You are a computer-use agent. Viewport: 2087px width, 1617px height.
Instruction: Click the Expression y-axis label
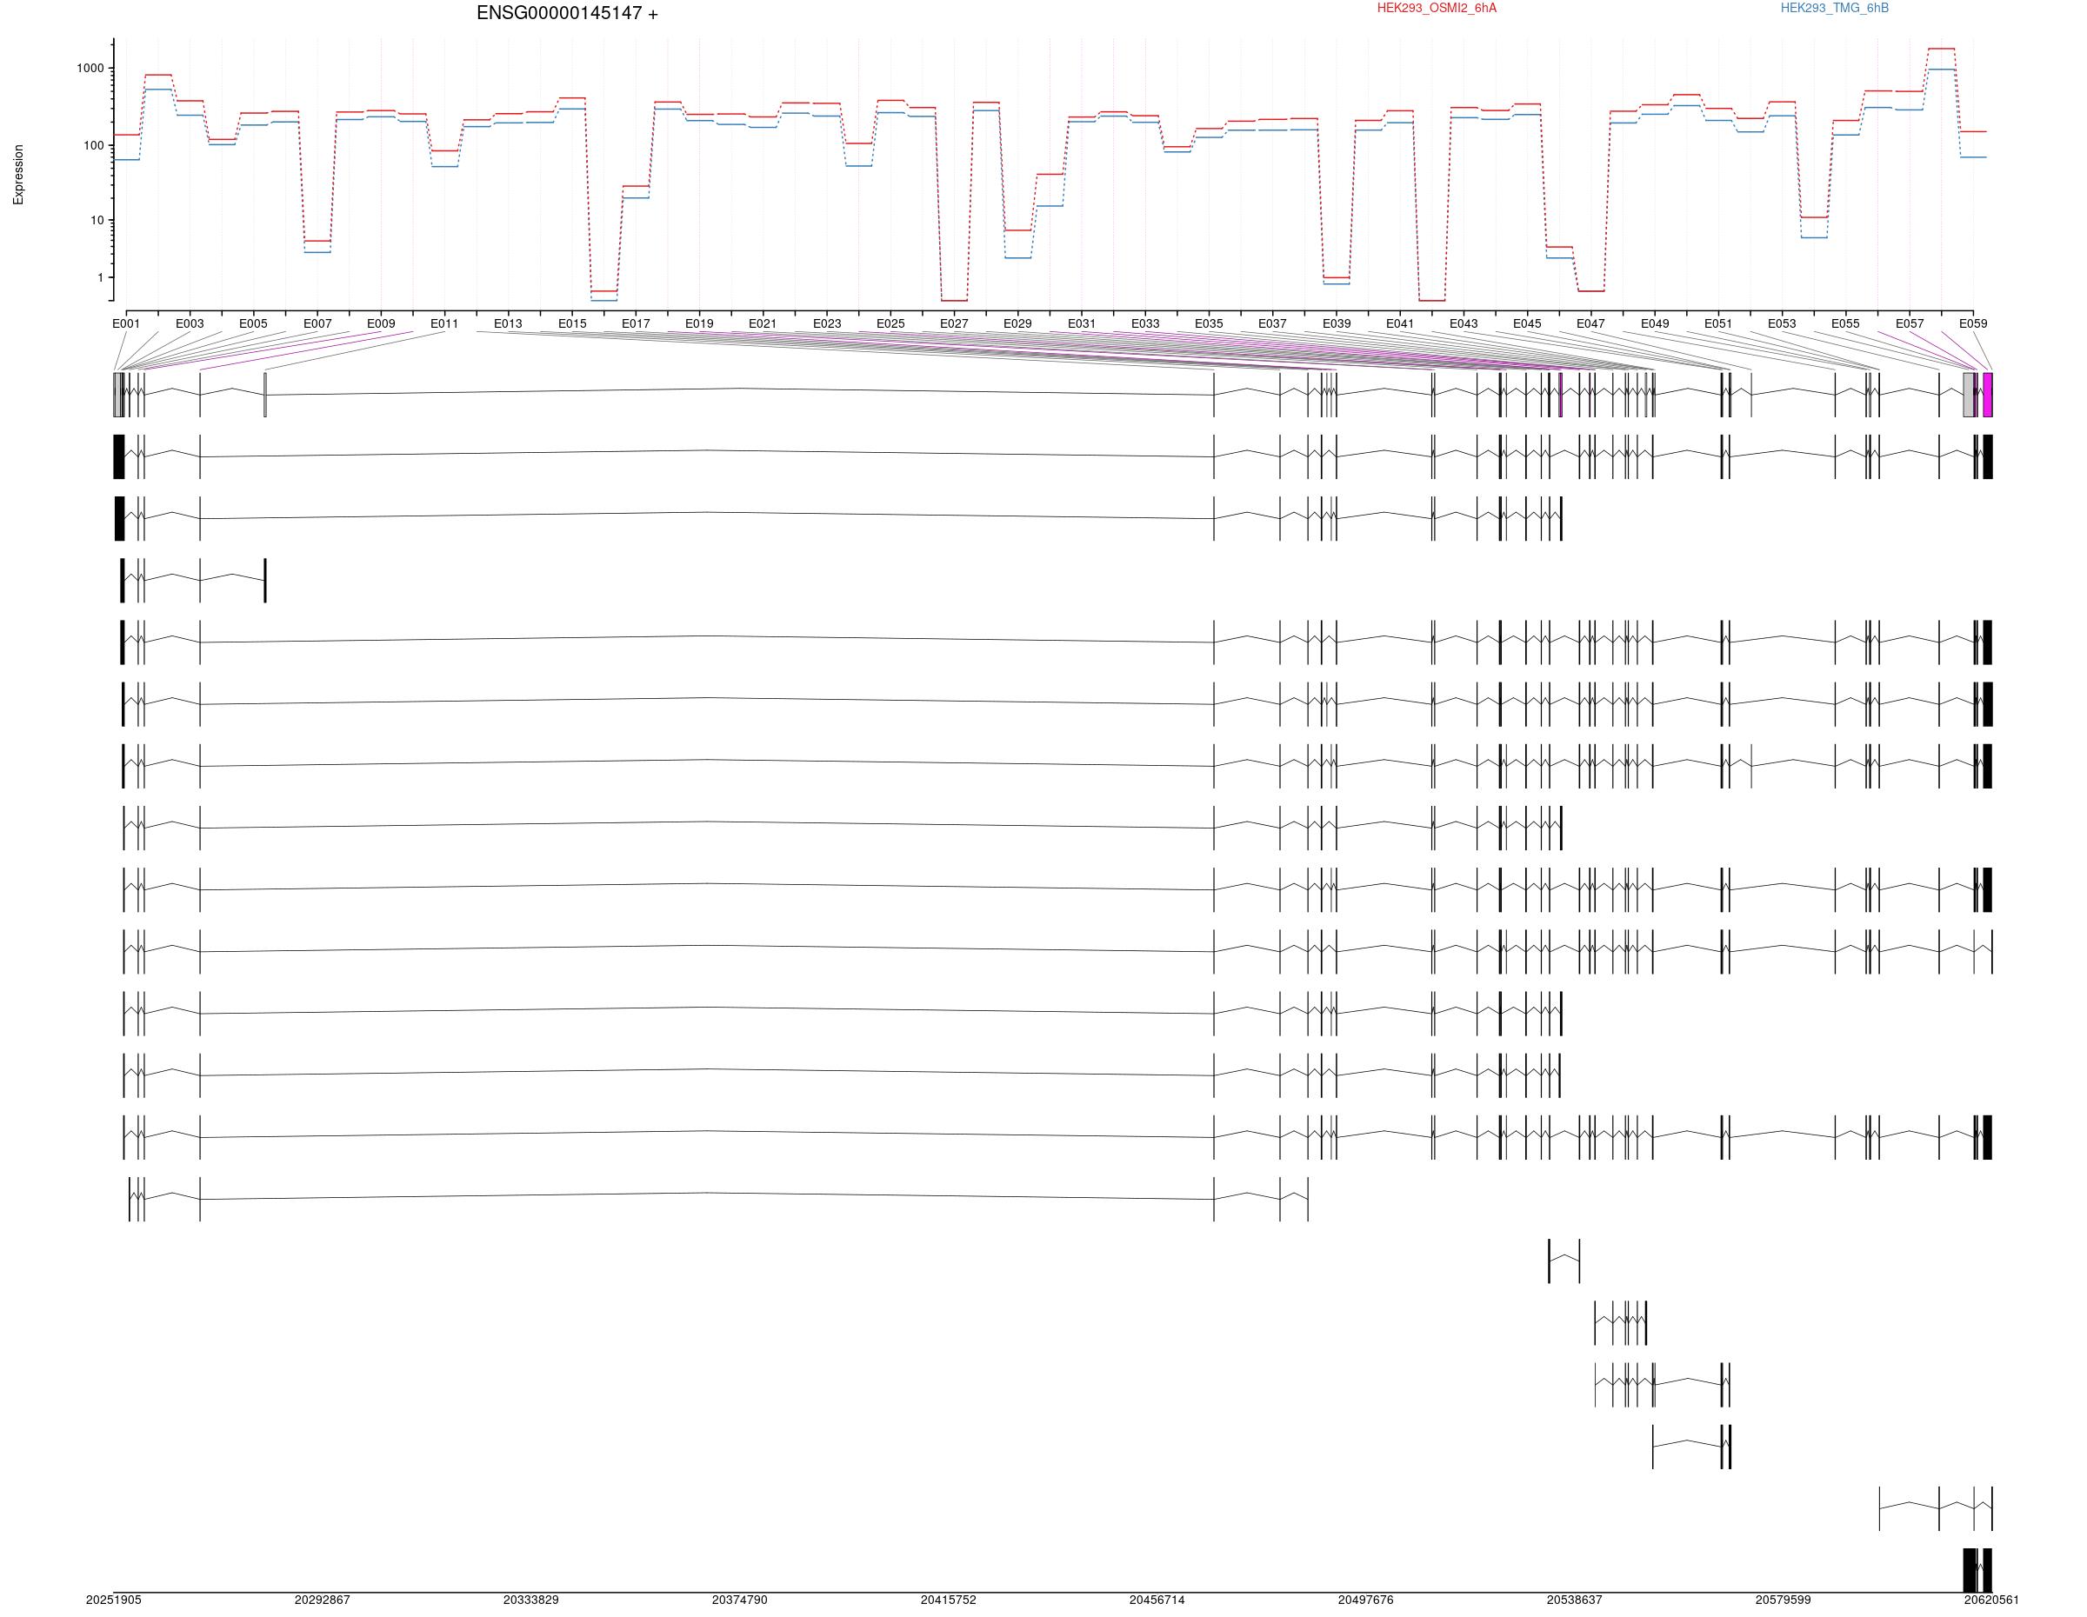[x=18, y=175]
